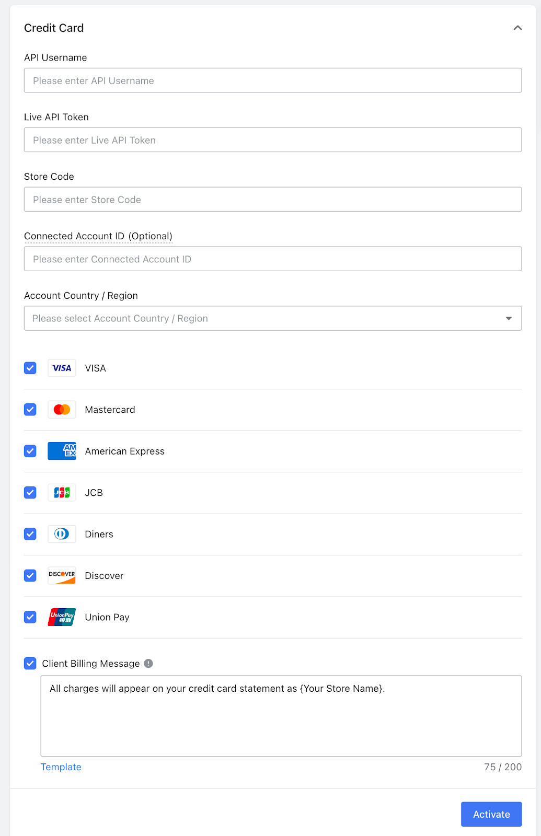The image size is (541, 836).
Task: Select the Store Code text field
Action: coord(272,200)
